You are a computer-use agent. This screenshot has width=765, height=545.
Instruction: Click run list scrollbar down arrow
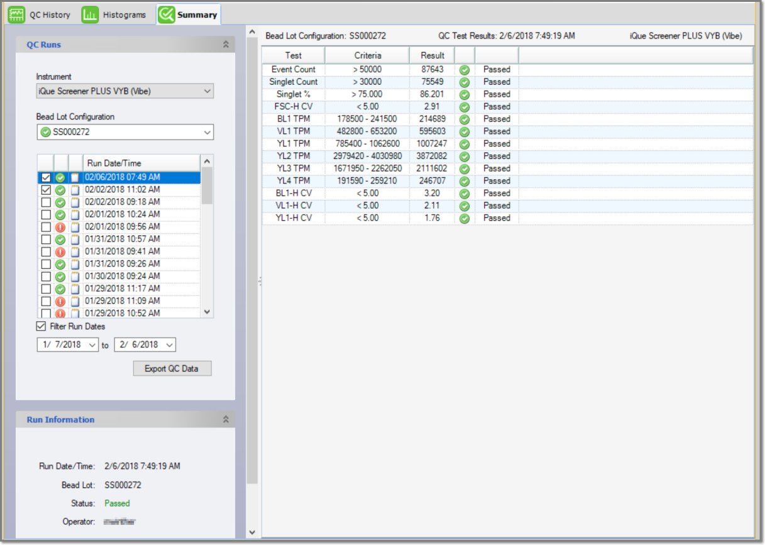click(x=207, y=312)
